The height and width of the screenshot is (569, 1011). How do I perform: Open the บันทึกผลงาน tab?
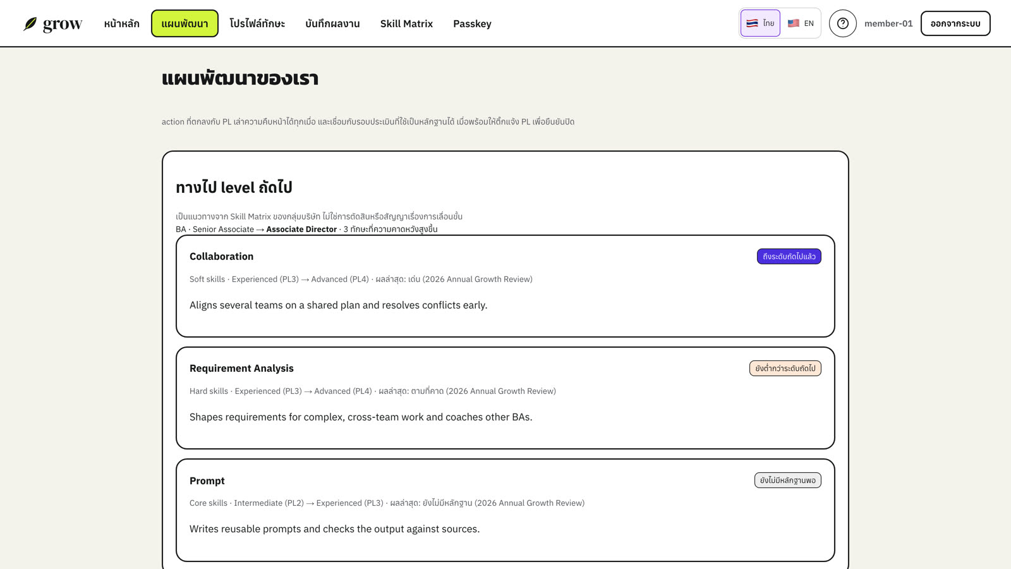tap(332, 23)
